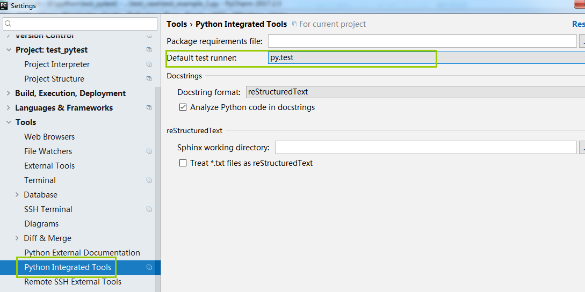The height and width of the screenshot is (292, 585).
Task: Click project-level icon beside SSH Terminal
Action: [x=149, y=209]
